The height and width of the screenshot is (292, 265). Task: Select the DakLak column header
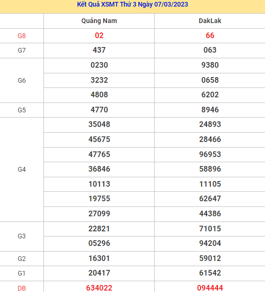(210, 21)
